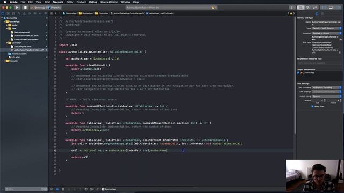
Task: Open the Symbol navigator icon
Action: tap(13, 13)
